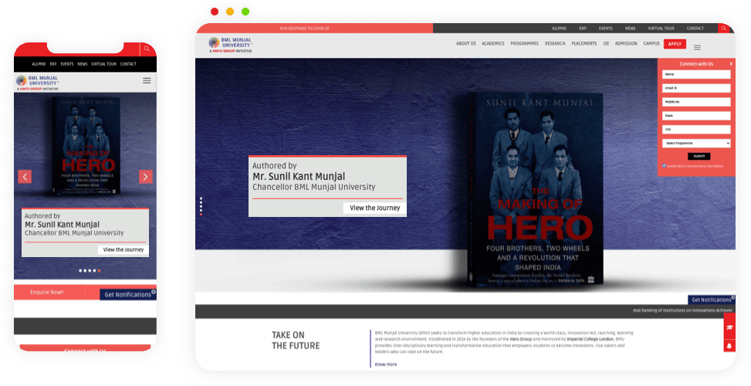
Task: Open ACADEMICS in desktop navigation
Action: [493, 43]
